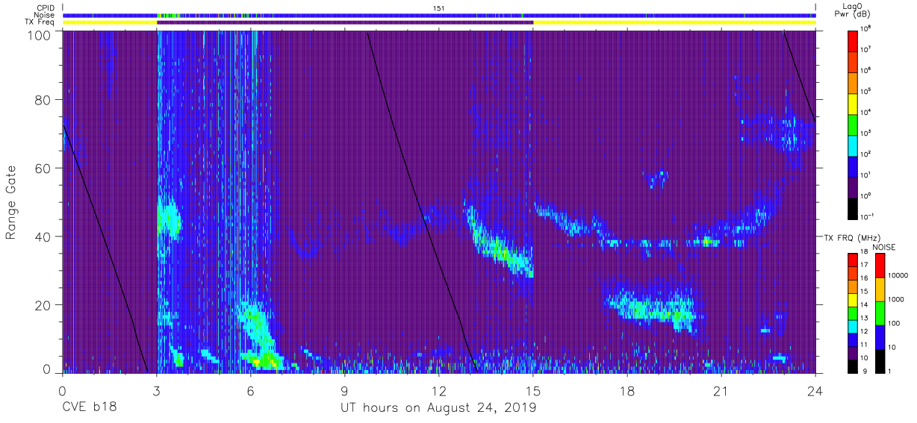Click the CPID label at top left
The width and height of the screenshot is (917, 423).
pos(44,7)
